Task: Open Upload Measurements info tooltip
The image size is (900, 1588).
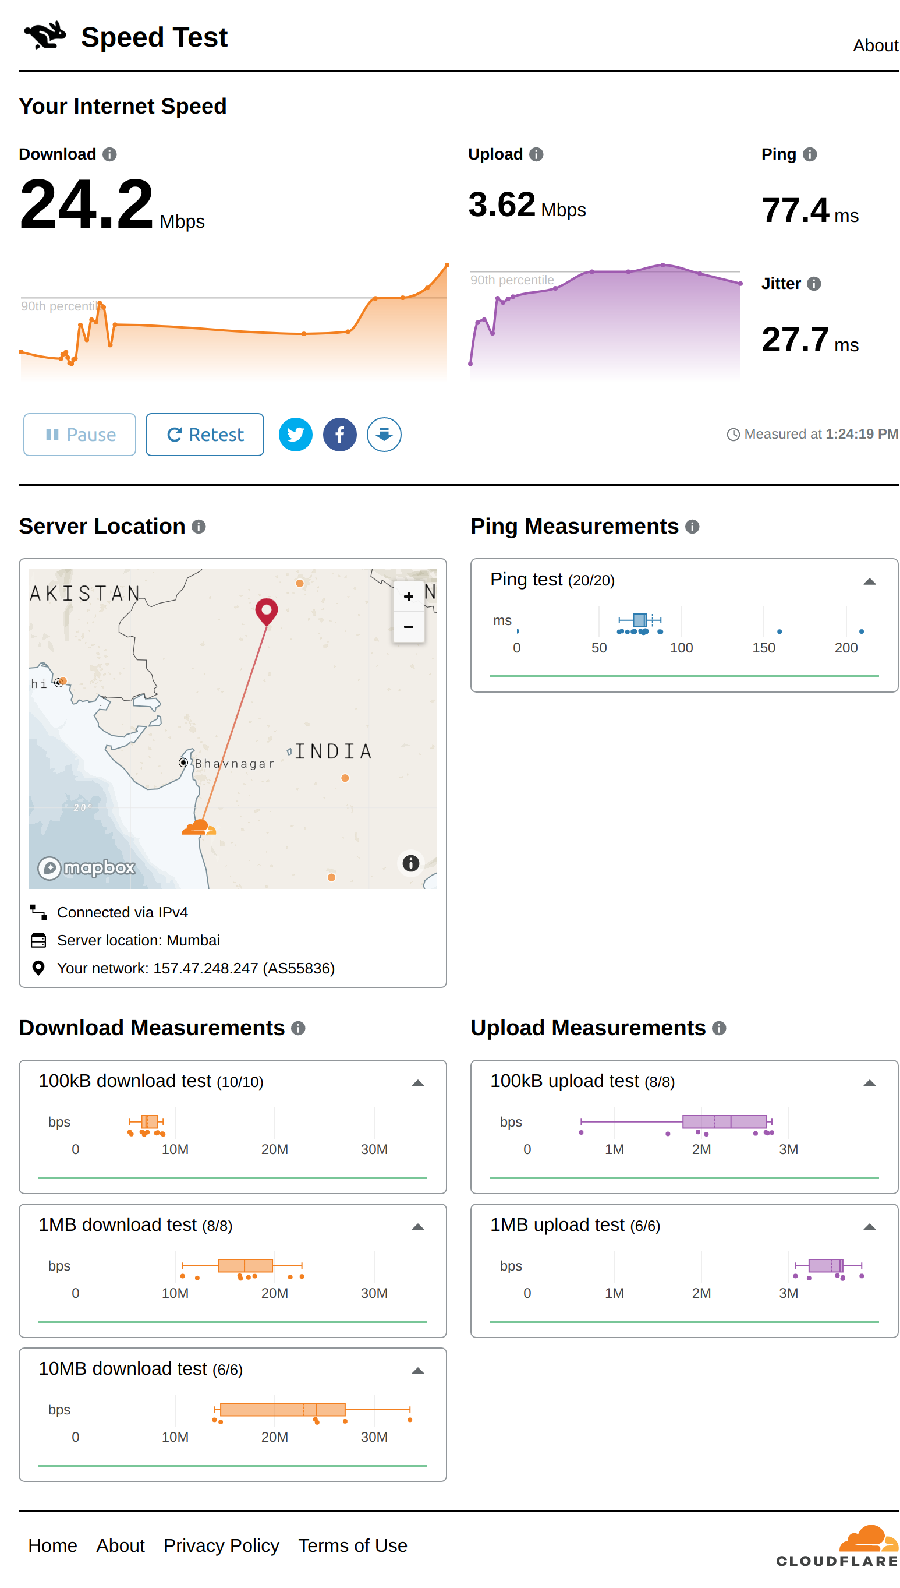Action: point(719,1028)
